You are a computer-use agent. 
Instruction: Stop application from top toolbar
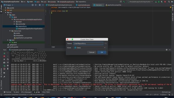click(165, 2)
